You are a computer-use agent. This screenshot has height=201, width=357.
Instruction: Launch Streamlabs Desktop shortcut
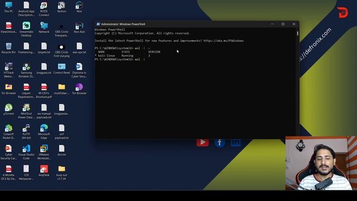[x=26, y=30]
